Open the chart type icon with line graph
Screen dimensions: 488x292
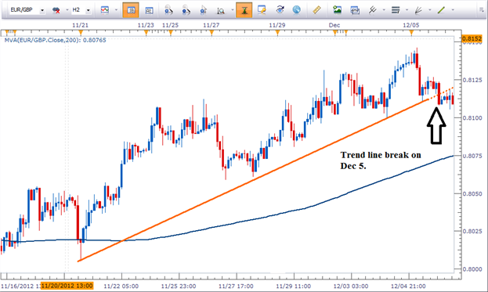point(105,10)
